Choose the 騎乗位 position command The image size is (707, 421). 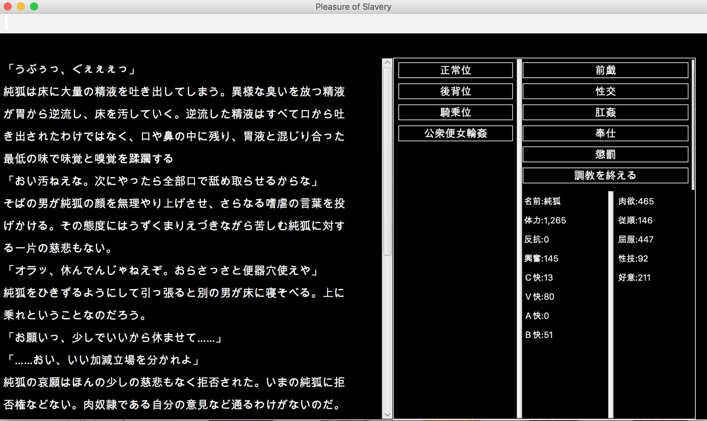tap(455, 112)
